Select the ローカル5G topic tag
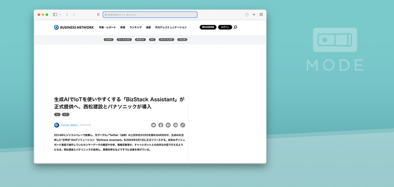 tap(124, 39)
